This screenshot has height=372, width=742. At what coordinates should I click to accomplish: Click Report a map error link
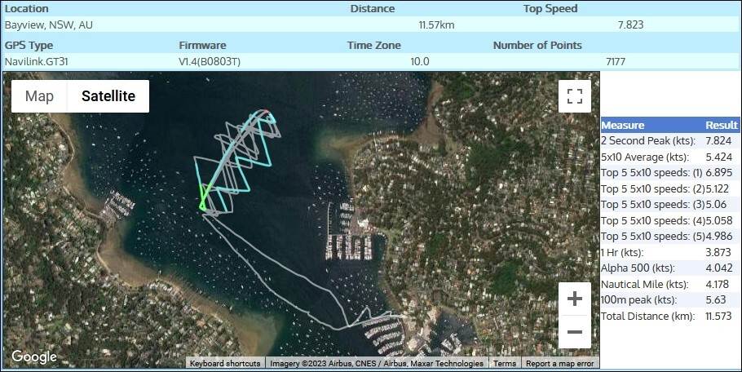pos(559,364)
